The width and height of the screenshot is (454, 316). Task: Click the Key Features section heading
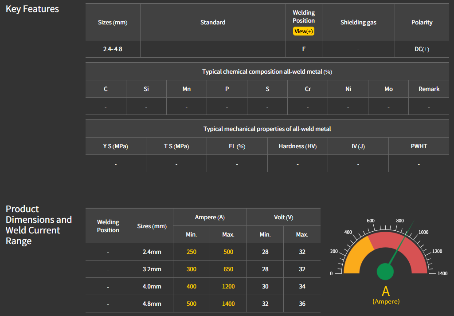click(32, 9)
